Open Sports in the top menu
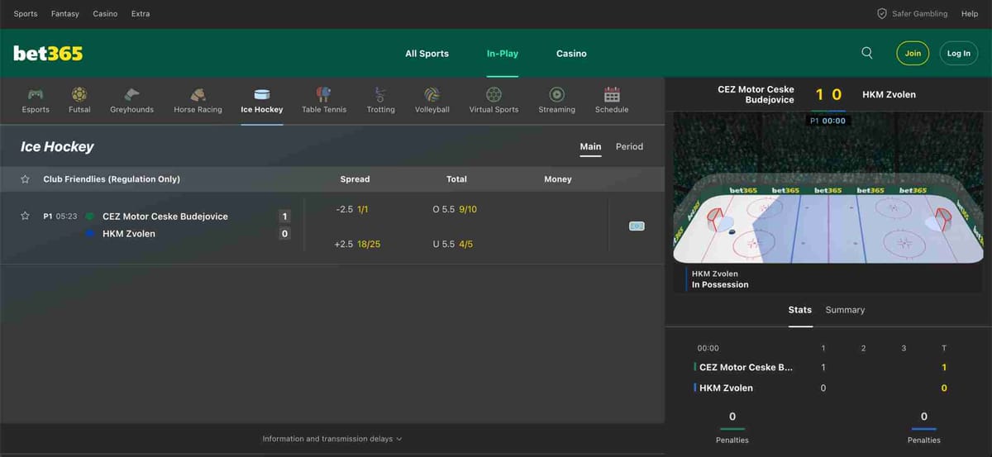 coord(26,14)
